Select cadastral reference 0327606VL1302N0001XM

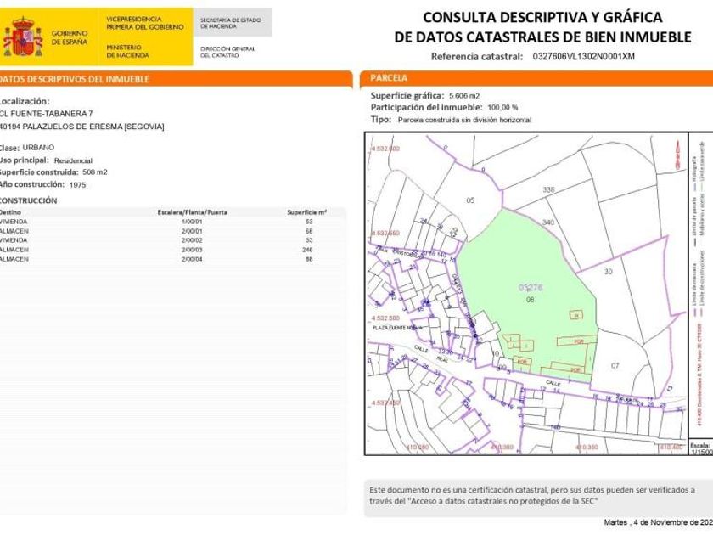point(583,56)
